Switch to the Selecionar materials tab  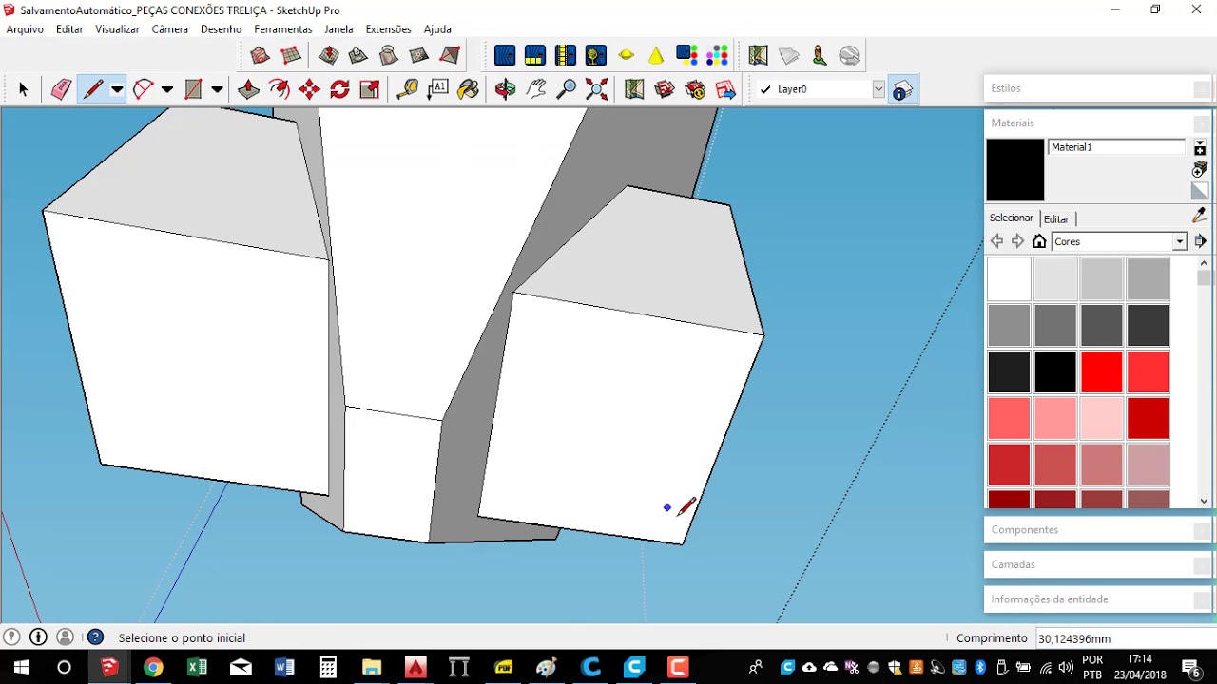1012,218
